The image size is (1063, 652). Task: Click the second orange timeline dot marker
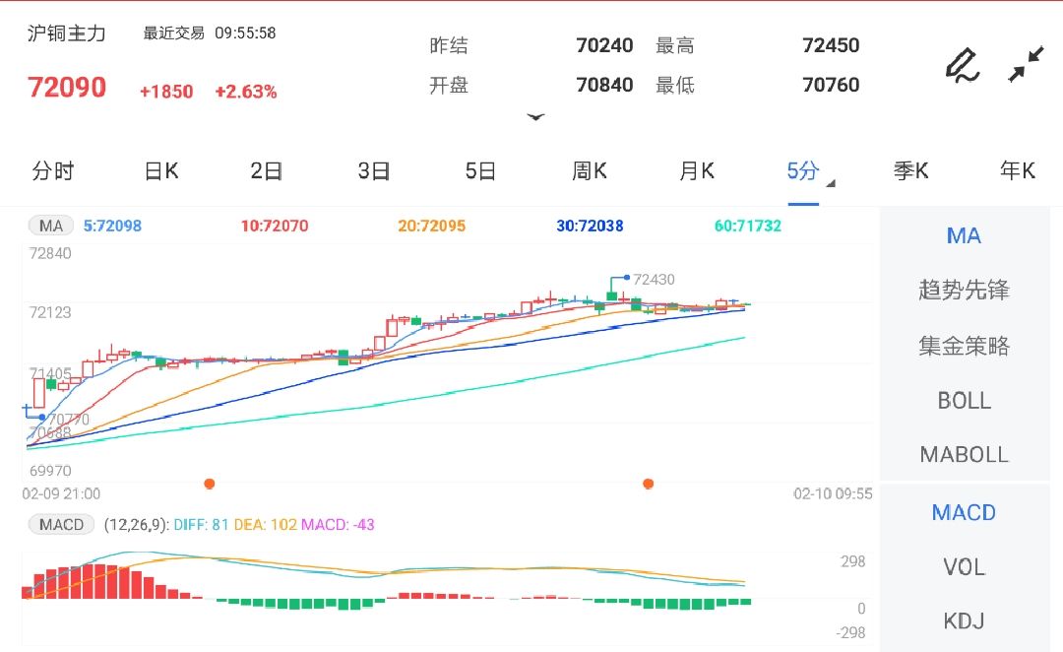pos(648,484)
